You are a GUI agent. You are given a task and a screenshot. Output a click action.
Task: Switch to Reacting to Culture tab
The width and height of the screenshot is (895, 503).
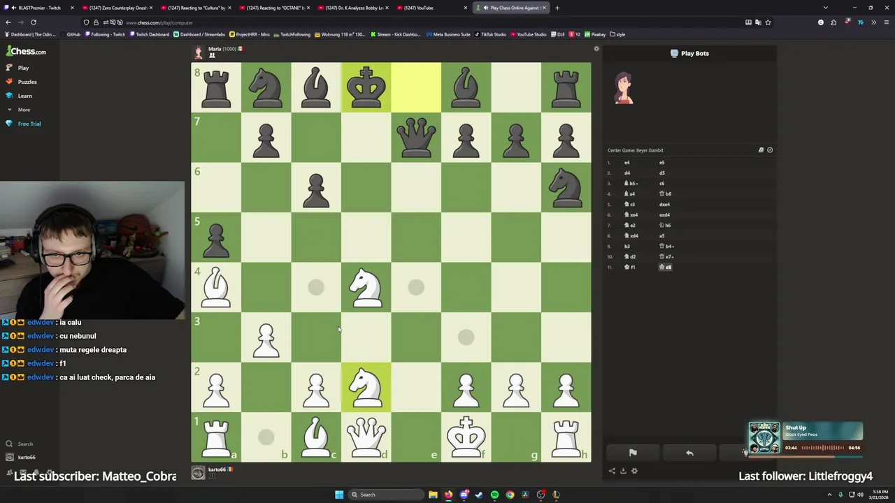[194, 8]
